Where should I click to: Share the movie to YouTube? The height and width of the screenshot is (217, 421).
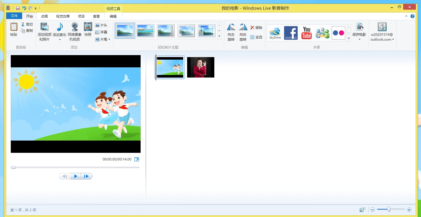(307, 33)
